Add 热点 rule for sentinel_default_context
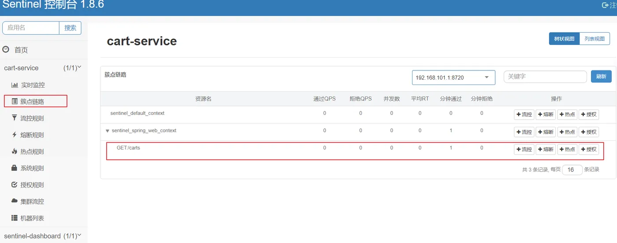The image size is (617, 243). [567, 114]
